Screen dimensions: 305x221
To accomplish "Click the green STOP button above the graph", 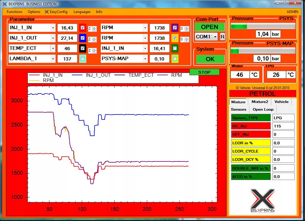I will (205, 72).
